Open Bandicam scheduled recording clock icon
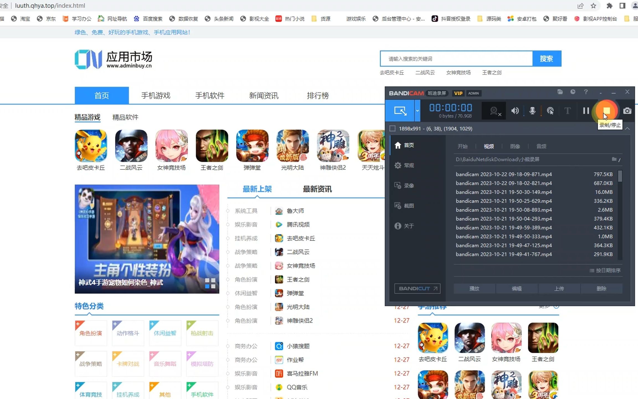Viewport: 638px width, 399px height. click(x=573, y=92)
